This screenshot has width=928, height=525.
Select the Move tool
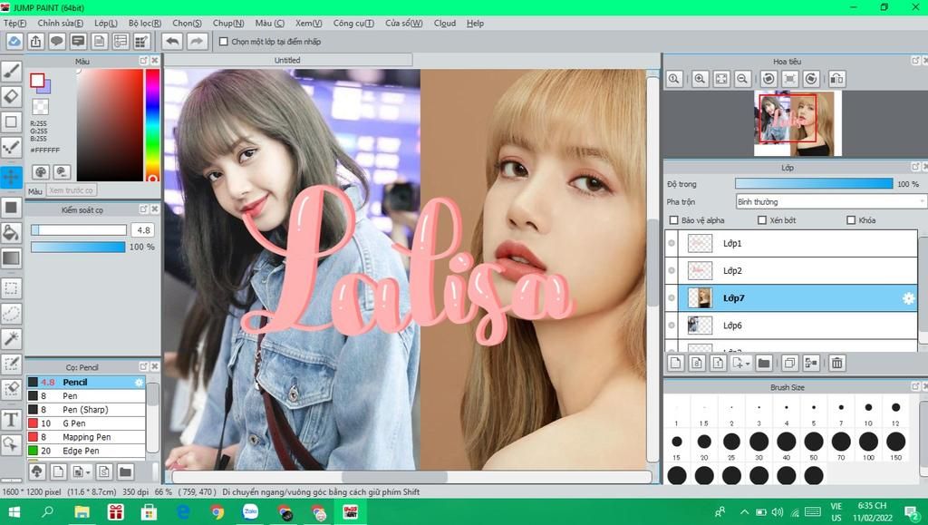[x=11, y=177]
